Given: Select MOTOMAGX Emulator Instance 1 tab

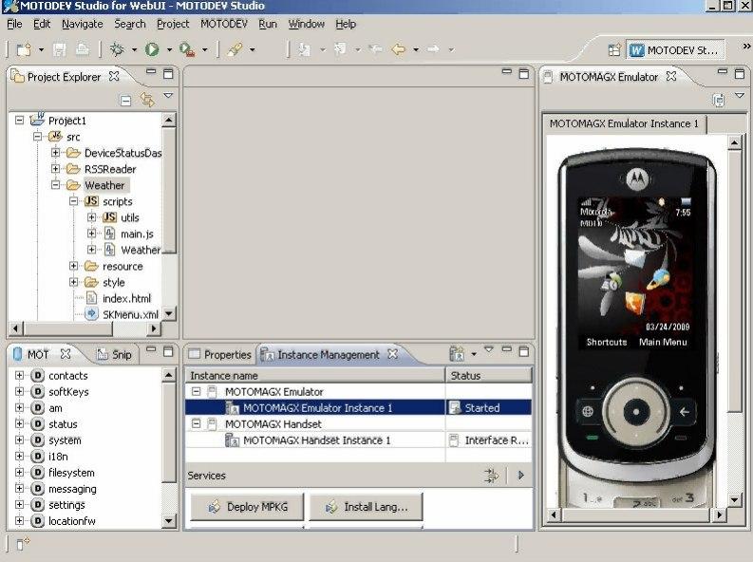Looking at the screenshot, I should tap(624, 123).
